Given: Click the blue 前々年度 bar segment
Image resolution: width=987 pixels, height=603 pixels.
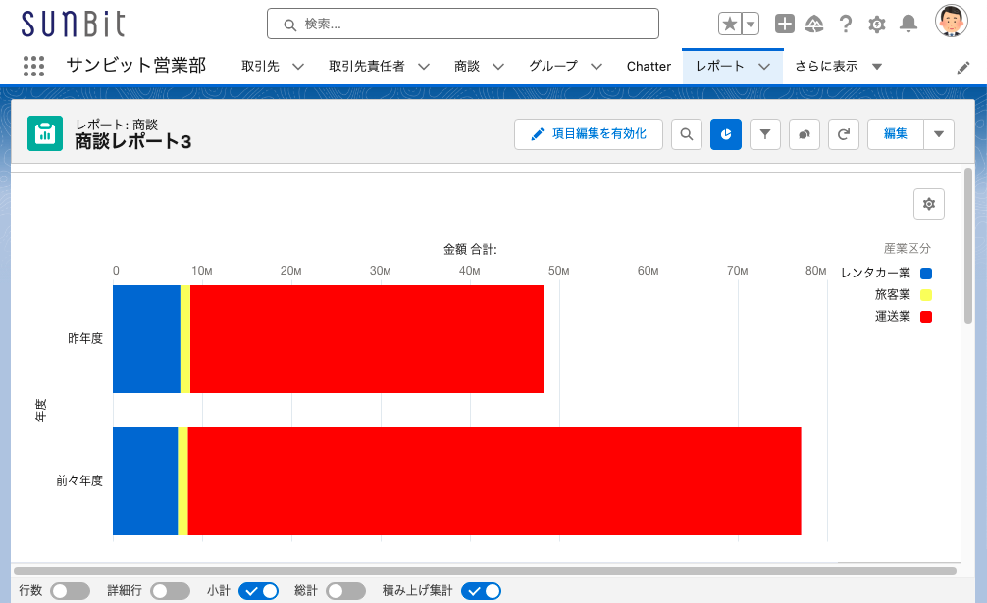Looking at the screenshot, I should coord(145,481).
